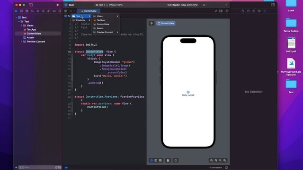Image resolution: width=303 pixels, height=170 pixels.
Task: Go back in editor history
Action: (x=71, y=11)
